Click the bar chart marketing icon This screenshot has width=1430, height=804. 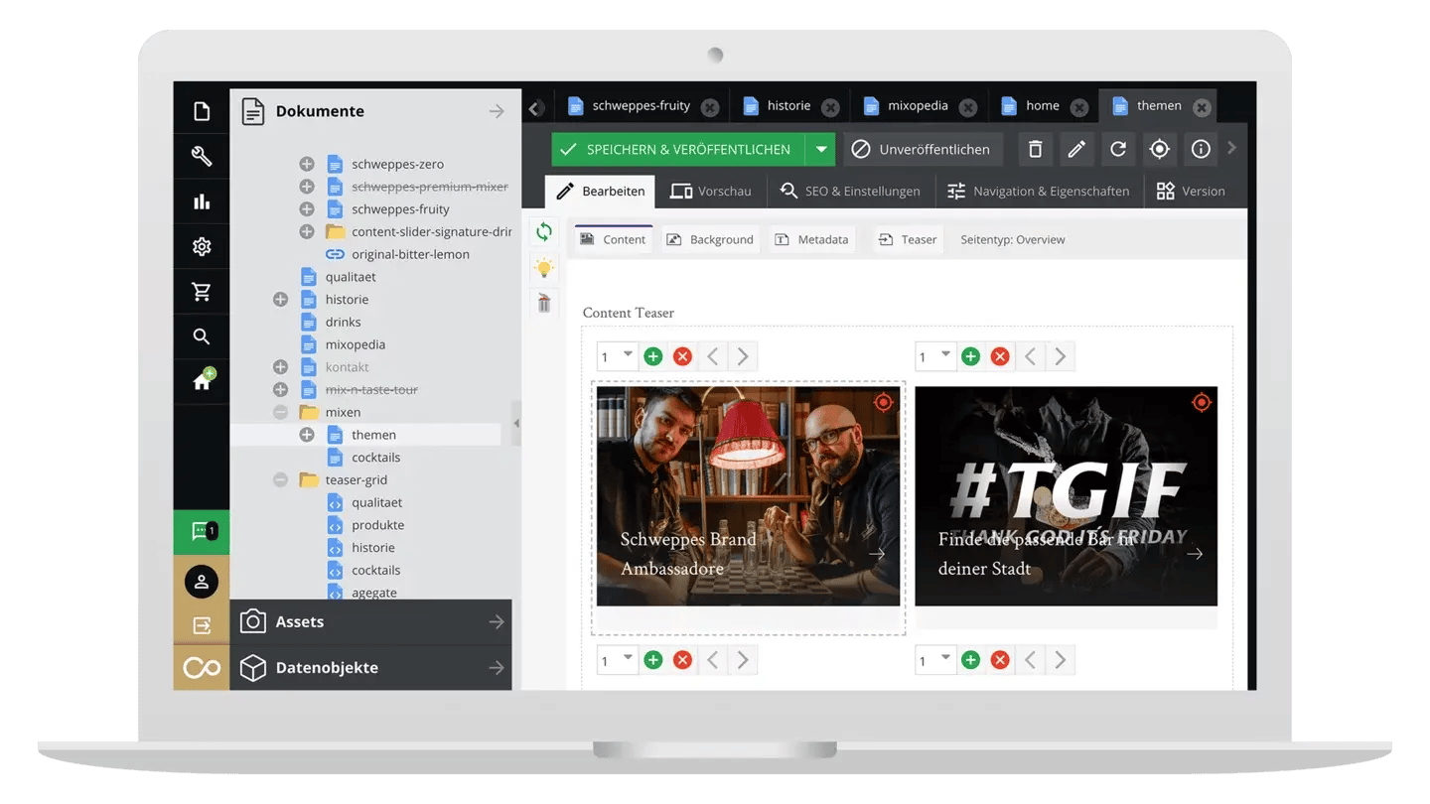pyautogui.click(x=202, y=201)
